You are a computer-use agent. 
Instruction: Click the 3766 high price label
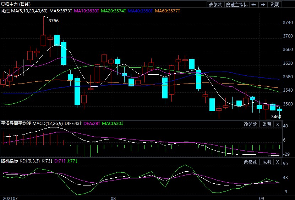click(x=54, y=21)
